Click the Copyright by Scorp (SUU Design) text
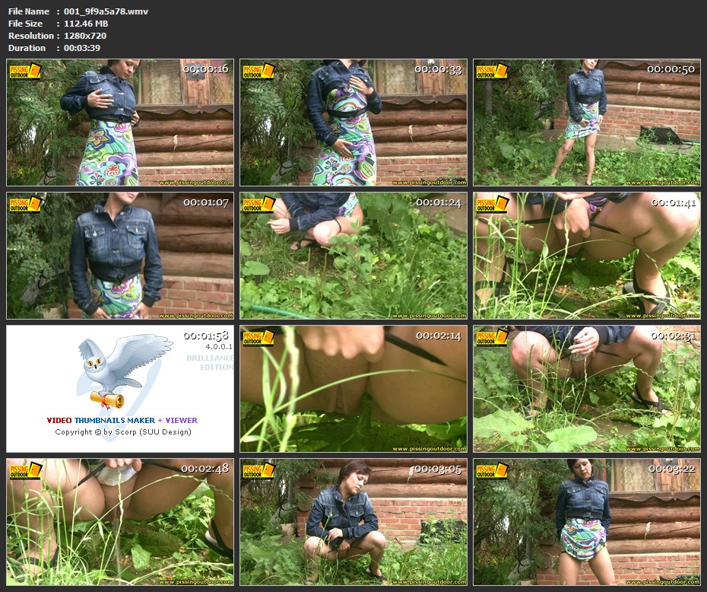This screenshot has height=592, width=707. [122, 432]
